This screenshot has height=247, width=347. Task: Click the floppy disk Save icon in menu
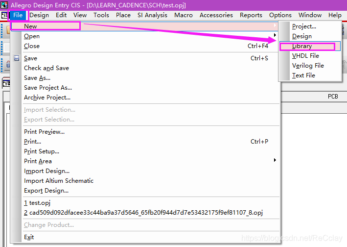[x=17, y=58]
